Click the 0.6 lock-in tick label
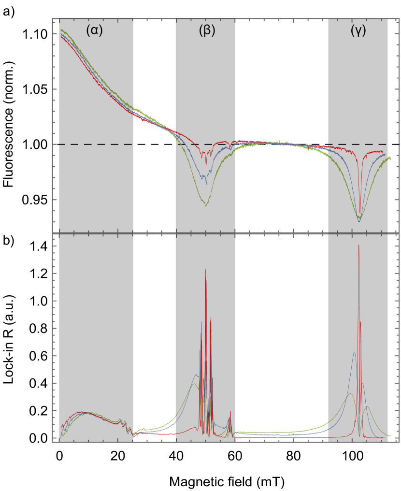401x491 pixels. coord(39,356)
